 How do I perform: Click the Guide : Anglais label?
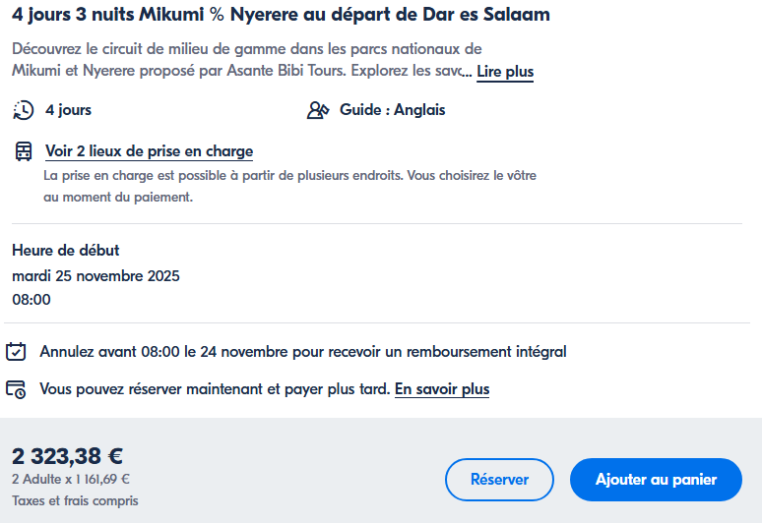(x=392, y=110)
